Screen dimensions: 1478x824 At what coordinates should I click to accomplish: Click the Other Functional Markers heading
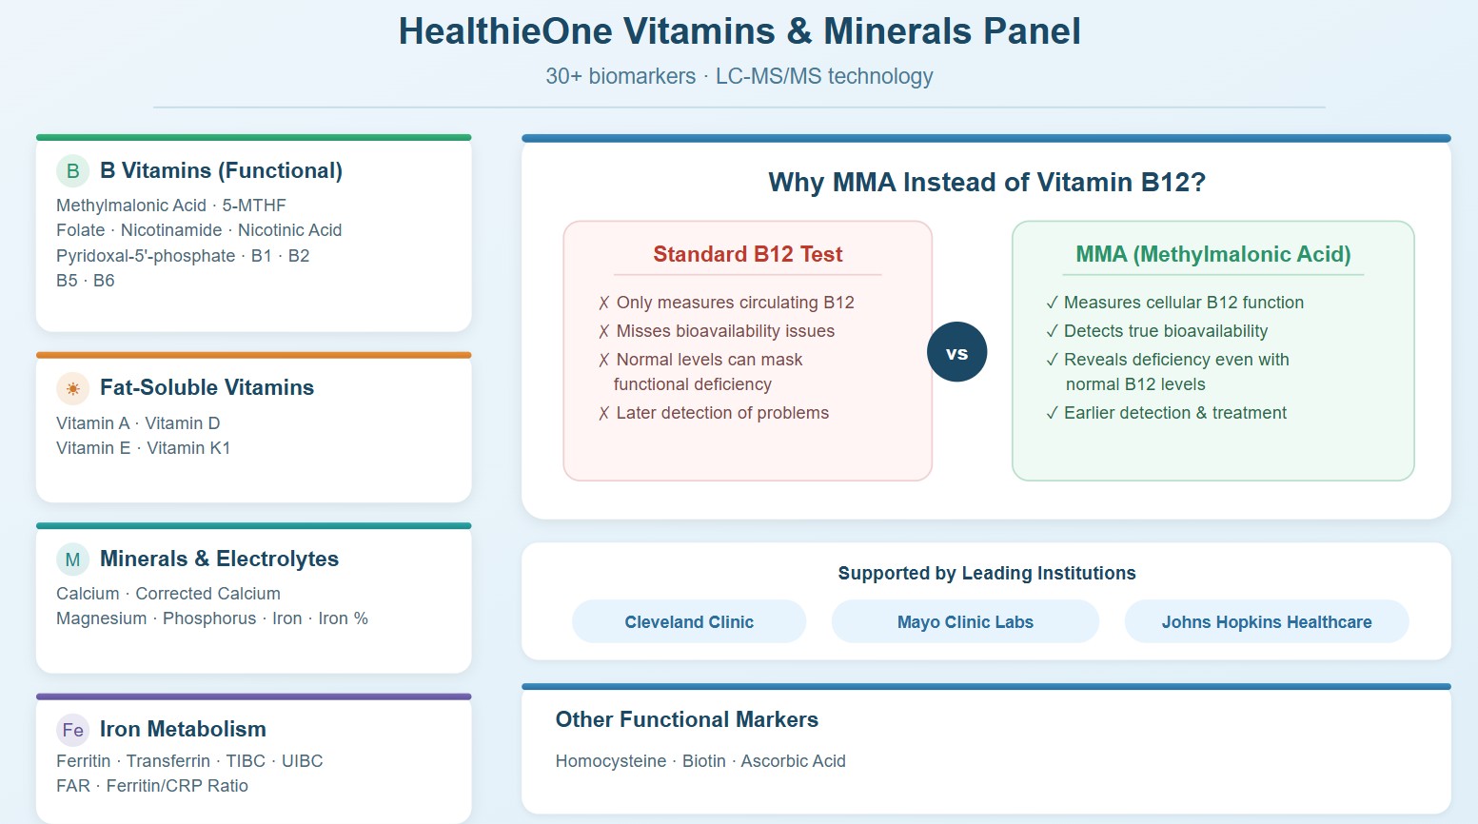[x=686, y=720]
